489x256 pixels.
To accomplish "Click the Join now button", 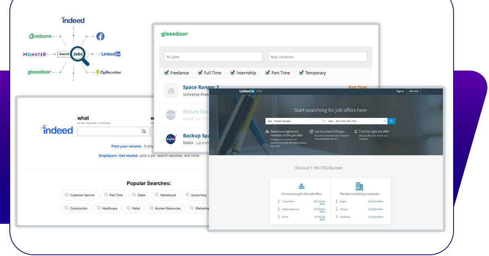I will 414,91.
